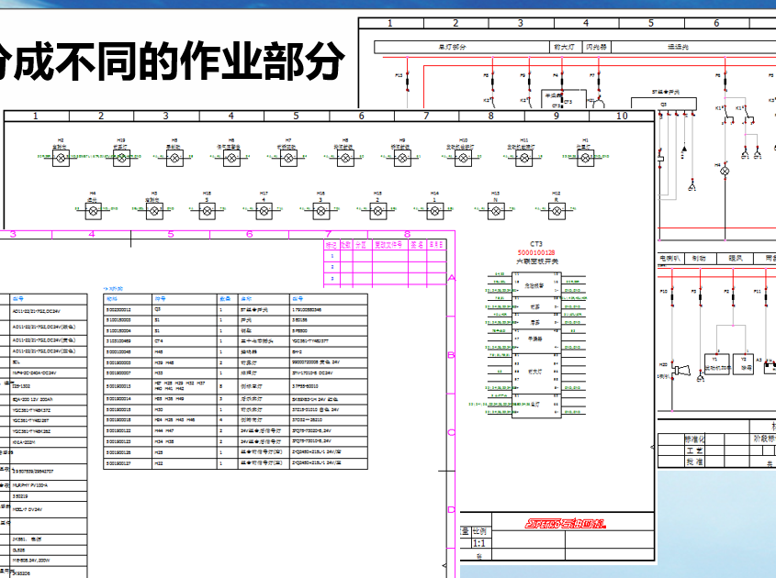Select the 1:1 scale cell
This screenshot has height=578, width=776.
(479, 543)
